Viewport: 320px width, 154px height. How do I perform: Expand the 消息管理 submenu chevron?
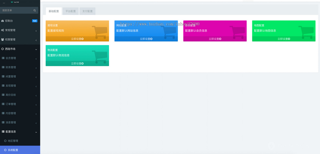pyautogui.click(x=36, y=123)
